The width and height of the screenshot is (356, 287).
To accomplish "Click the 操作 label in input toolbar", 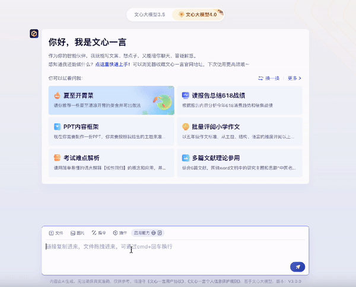I will tap(123, 233).
